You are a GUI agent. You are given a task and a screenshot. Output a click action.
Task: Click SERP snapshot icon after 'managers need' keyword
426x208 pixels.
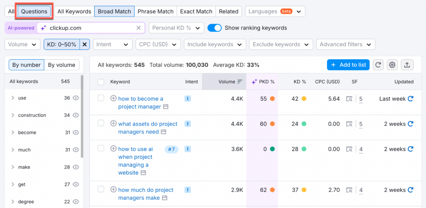163,132
